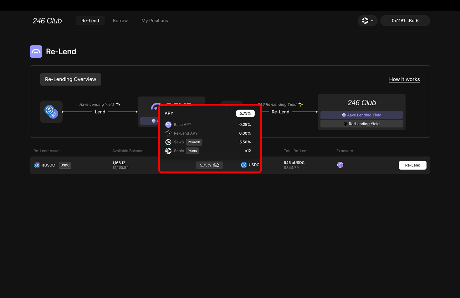Click the Re-Lend page header icon
Viewport: 460px width, 298px height.
36,52
